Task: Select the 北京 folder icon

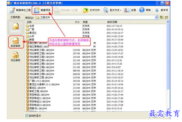Action: 27,26
